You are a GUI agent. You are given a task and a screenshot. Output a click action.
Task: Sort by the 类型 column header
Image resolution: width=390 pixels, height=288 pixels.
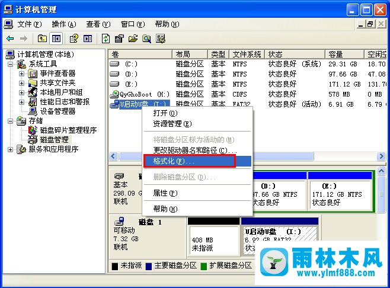pyautogui.click(x=218, y=54)
